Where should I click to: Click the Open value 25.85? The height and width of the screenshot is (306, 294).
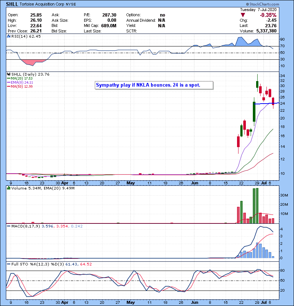coord(36,15)
